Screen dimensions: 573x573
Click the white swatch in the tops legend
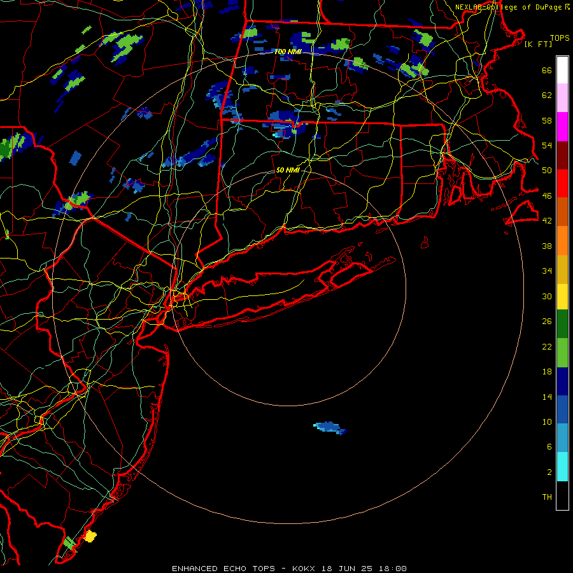[x=562, y=70]
